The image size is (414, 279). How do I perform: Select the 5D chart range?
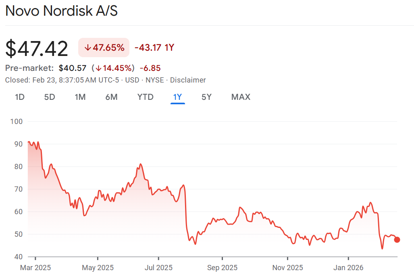coord(50,97)
